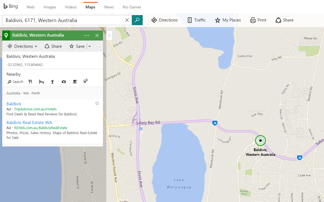
Task: Open REIWA.com.au/BaldivisRealEstate link
Action: [x=41, y=128]
